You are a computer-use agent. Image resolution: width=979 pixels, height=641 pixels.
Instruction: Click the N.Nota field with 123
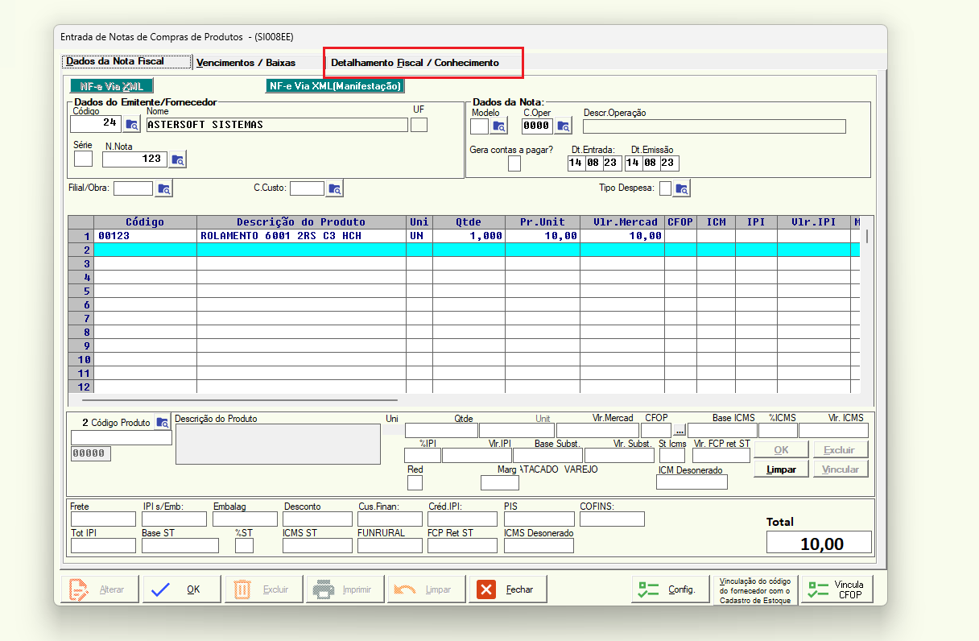[x=134, y=159]
